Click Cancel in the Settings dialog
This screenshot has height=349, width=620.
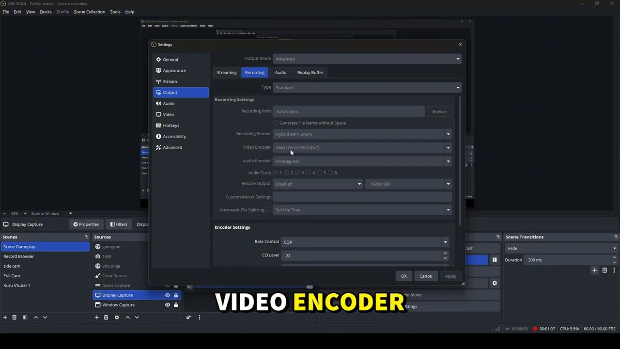point(426,276)
